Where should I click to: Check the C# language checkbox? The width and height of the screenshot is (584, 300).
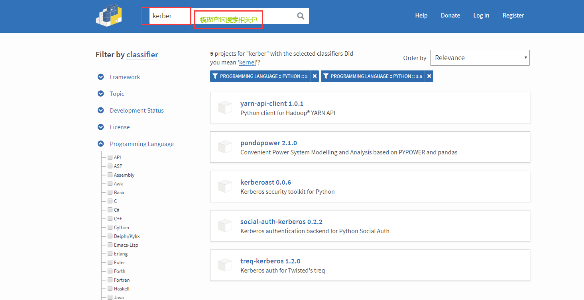[110, 210]
